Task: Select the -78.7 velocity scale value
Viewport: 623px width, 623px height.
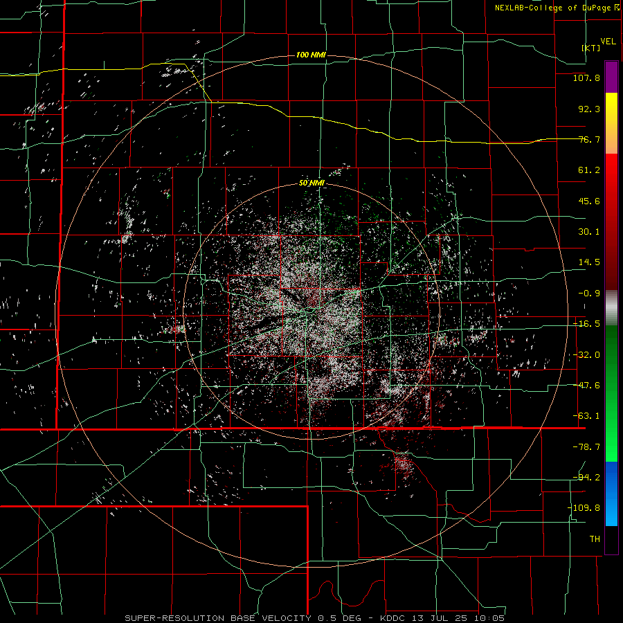Action: point(586,447)
